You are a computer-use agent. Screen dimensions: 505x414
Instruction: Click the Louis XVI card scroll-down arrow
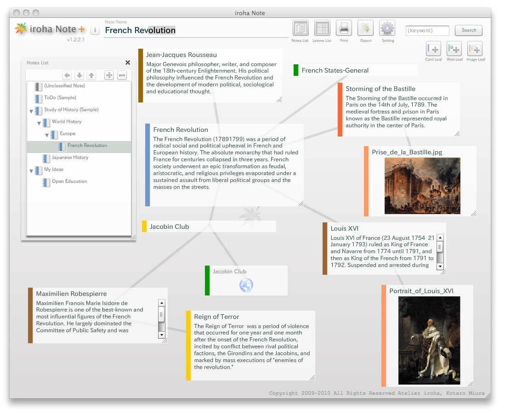point(440,267)
